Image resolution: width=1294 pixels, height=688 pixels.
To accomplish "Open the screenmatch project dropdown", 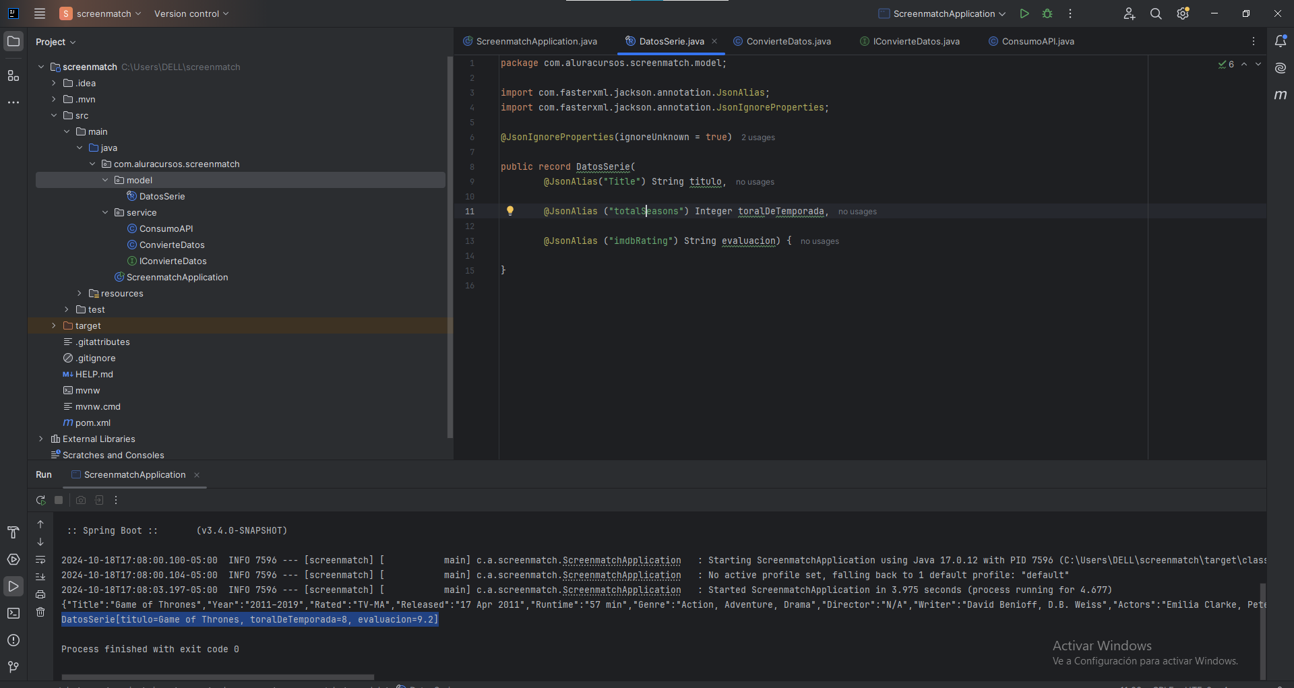I will pyautogui.click(x=100, y=13).
